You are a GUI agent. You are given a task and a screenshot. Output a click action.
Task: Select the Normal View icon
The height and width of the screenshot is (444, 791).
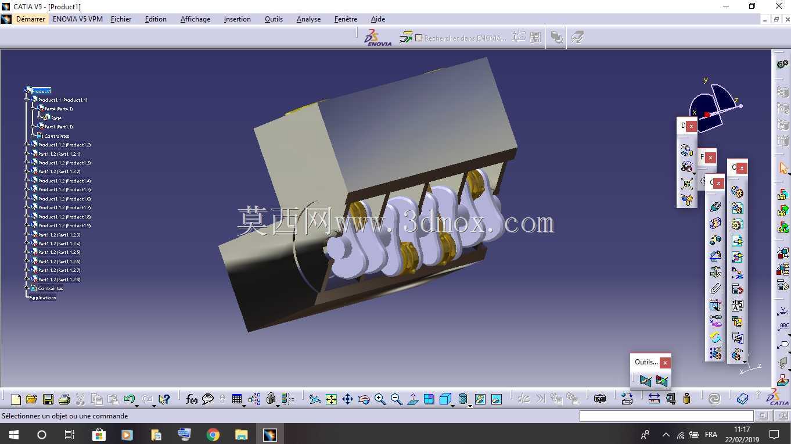point(413,399)
